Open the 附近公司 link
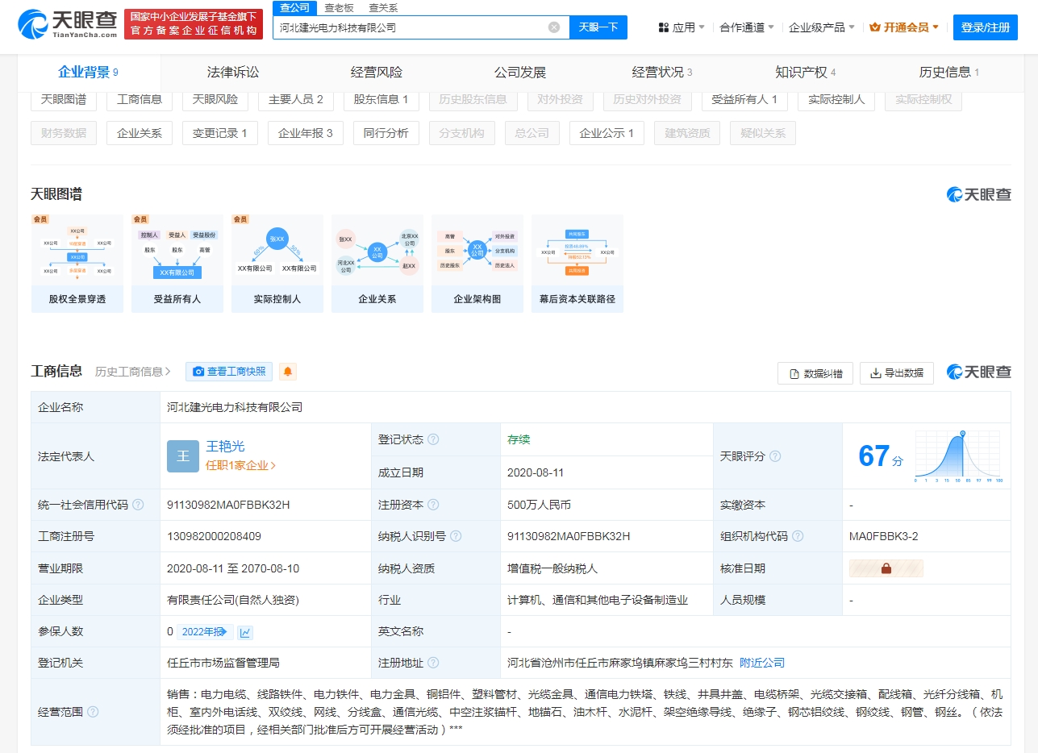This screenshot has width=1038, height=753. (x=762, y=663)
